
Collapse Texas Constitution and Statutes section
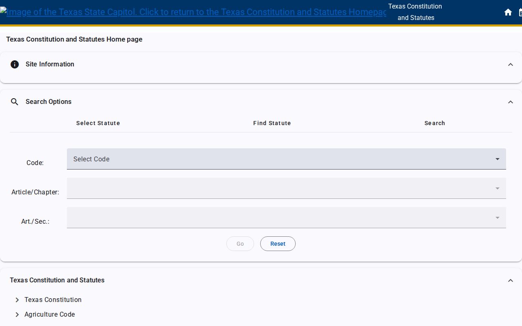coord(511,280)
